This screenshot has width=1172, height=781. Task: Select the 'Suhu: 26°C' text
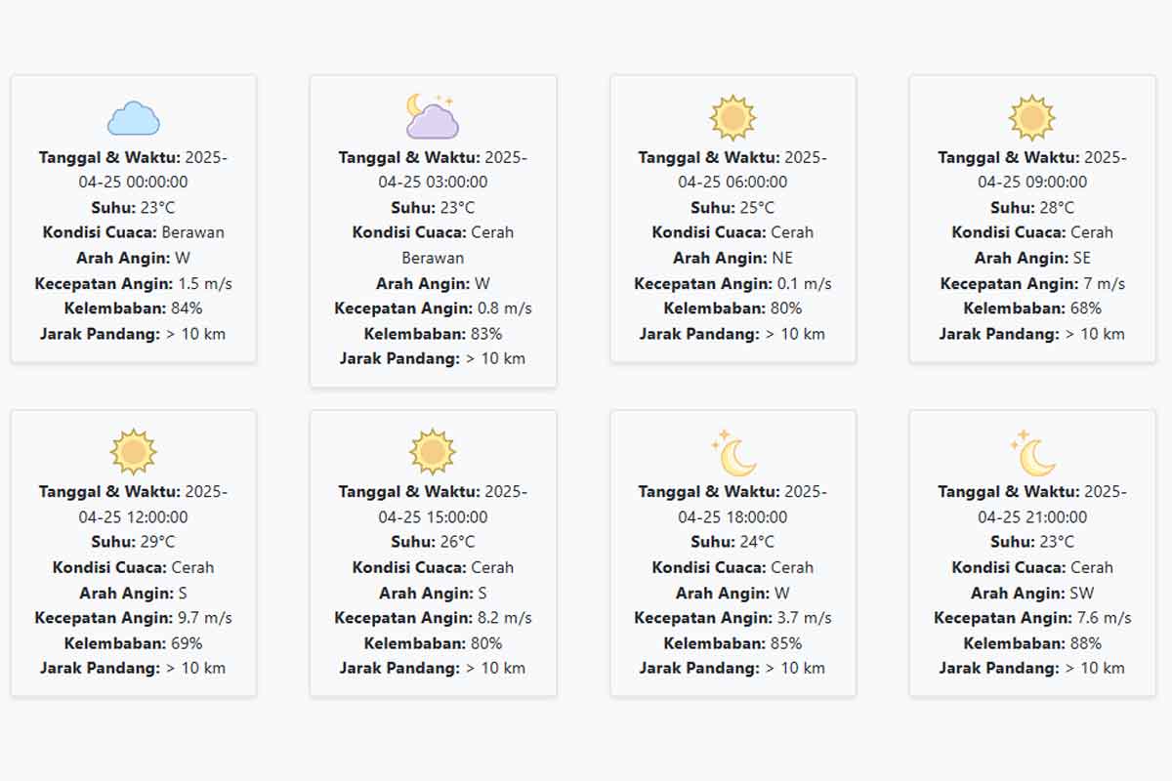click(x=433, y=542)
